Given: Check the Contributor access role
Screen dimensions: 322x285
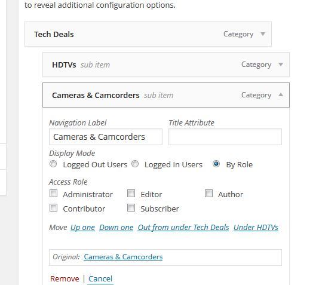Looking at the screenshot, I should click(53, 208).
